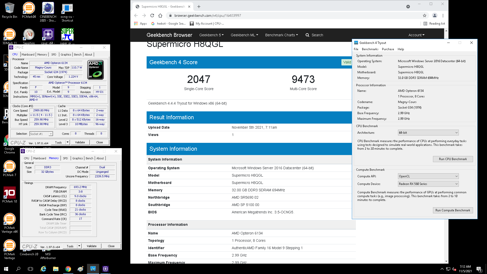The height and width of the screenshot is (274, 487).
Task: Launch the 3DMark 11 desktop icon
Action: click(x=10, y=36)
